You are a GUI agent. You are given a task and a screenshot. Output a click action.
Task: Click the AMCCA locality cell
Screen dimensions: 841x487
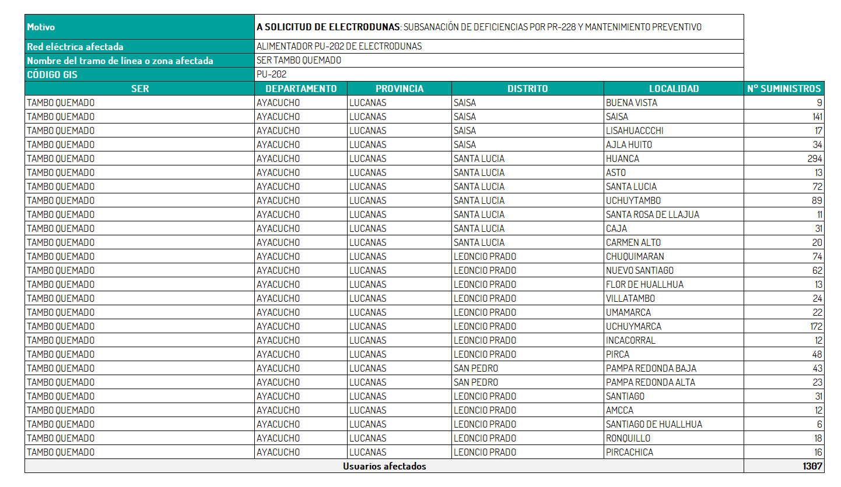tap(674, 410)
